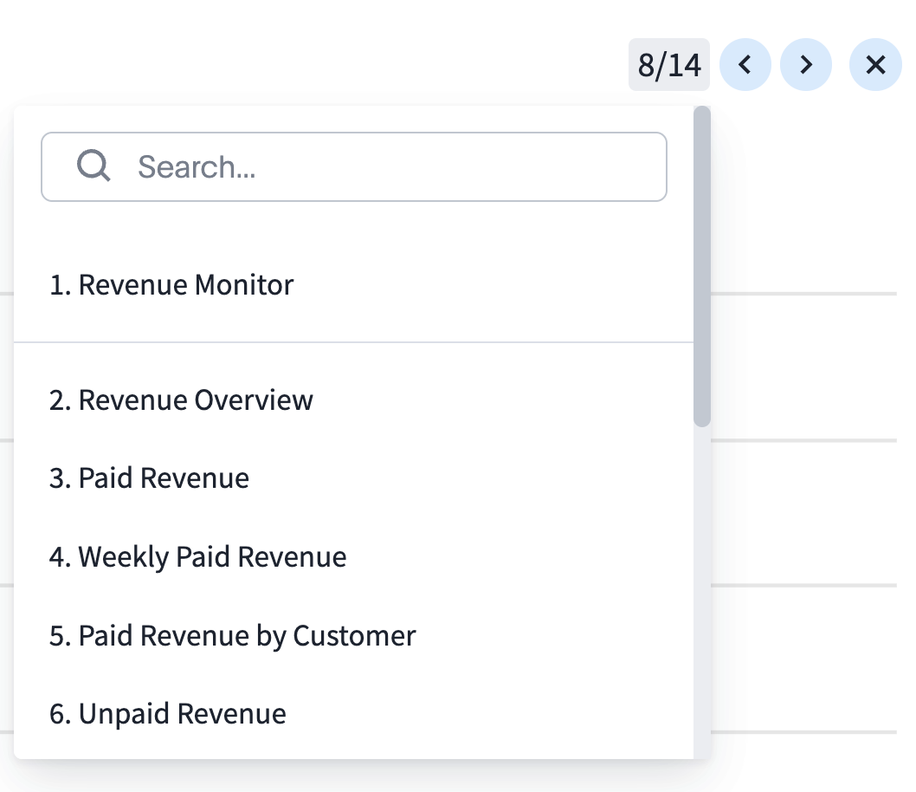Advance to the next page with right chevron
This screenshot has width=916, height=792.
[x=805, y=65]
